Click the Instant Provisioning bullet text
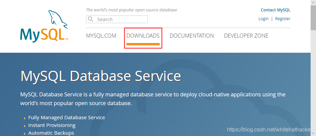Image resolution: width=316 pixels, height=136 pixels. tap(52, 125)
